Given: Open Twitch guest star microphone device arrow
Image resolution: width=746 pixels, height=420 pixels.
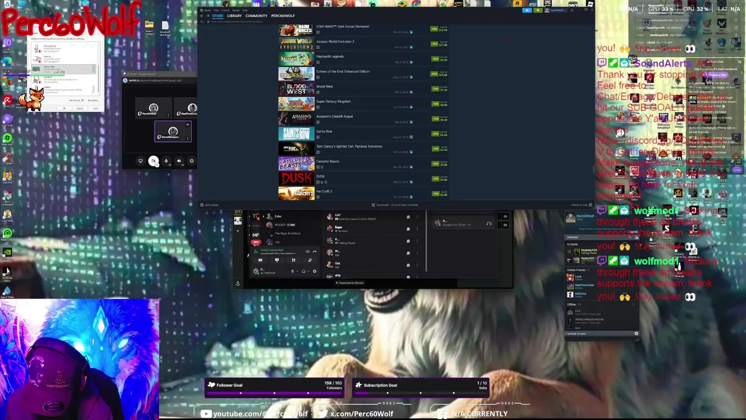Looking at the screenshot, I should 170,164.
